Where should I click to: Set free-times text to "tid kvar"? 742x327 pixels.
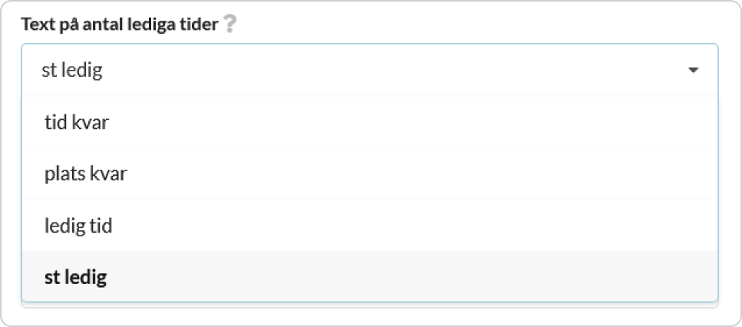(x=370, y=122)
